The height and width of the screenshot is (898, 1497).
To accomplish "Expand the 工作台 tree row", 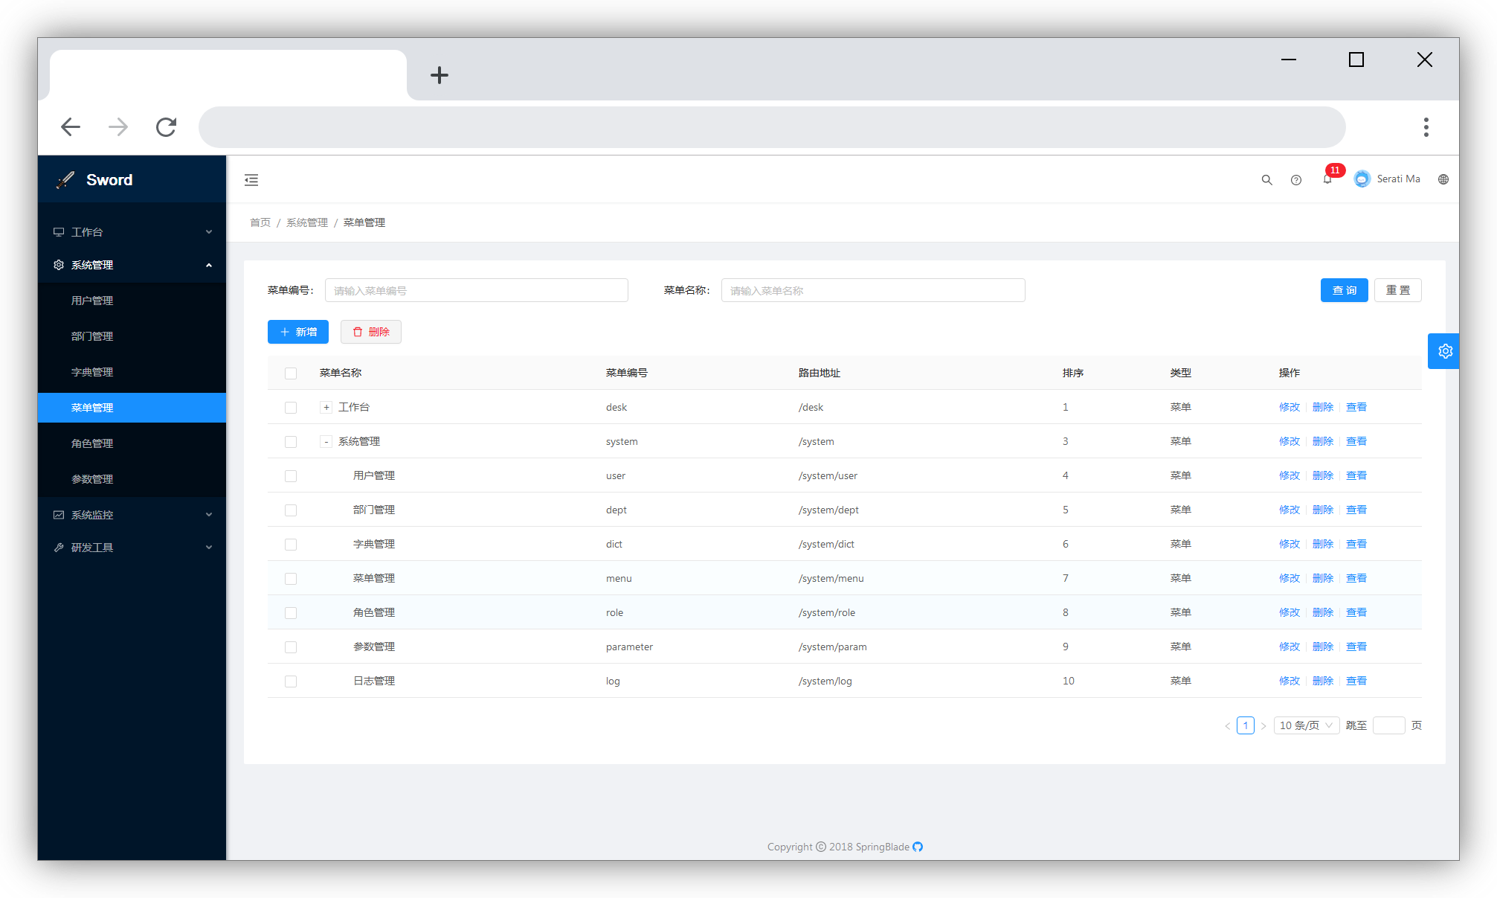I will [326, 408].
